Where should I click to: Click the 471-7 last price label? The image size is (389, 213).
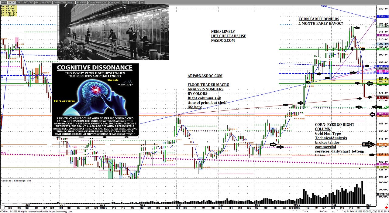383,97
